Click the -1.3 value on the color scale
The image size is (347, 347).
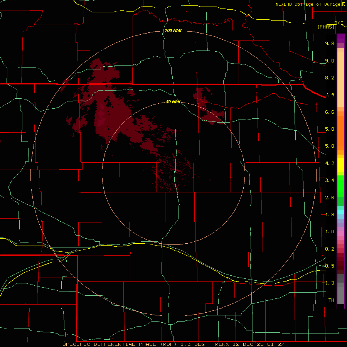(328, 283)
